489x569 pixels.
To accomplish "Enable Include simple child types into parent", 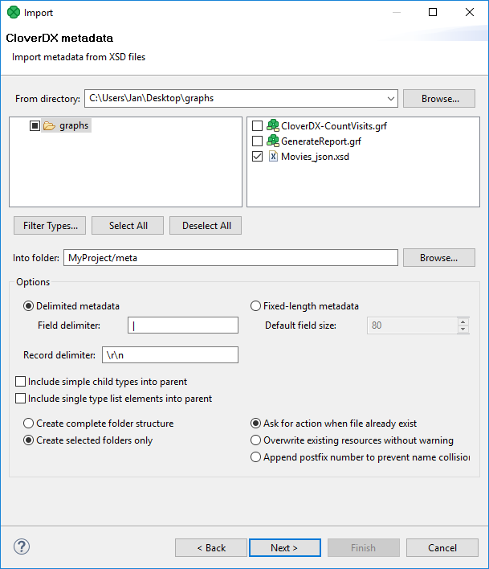I will [x=20, y=382].
